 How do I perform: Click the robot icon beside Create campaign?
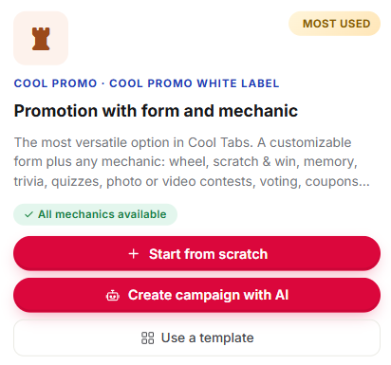pyautogui.click(x=112, y=296)
